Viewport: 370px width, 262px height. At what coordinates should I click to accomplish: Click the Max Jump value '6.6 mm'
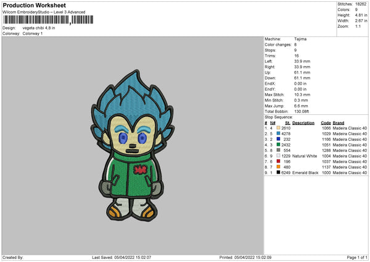click(x=301, y=106)
